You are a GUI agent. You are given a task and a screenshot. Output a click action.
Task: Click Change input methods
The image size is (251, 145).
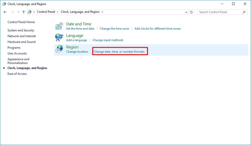pos(108,40)
